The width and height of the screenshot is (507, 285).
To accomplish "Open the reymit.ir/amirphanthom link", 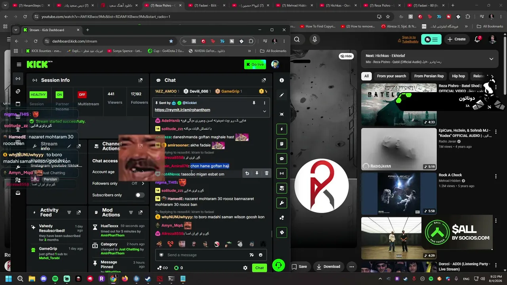I will pos(183,110).
